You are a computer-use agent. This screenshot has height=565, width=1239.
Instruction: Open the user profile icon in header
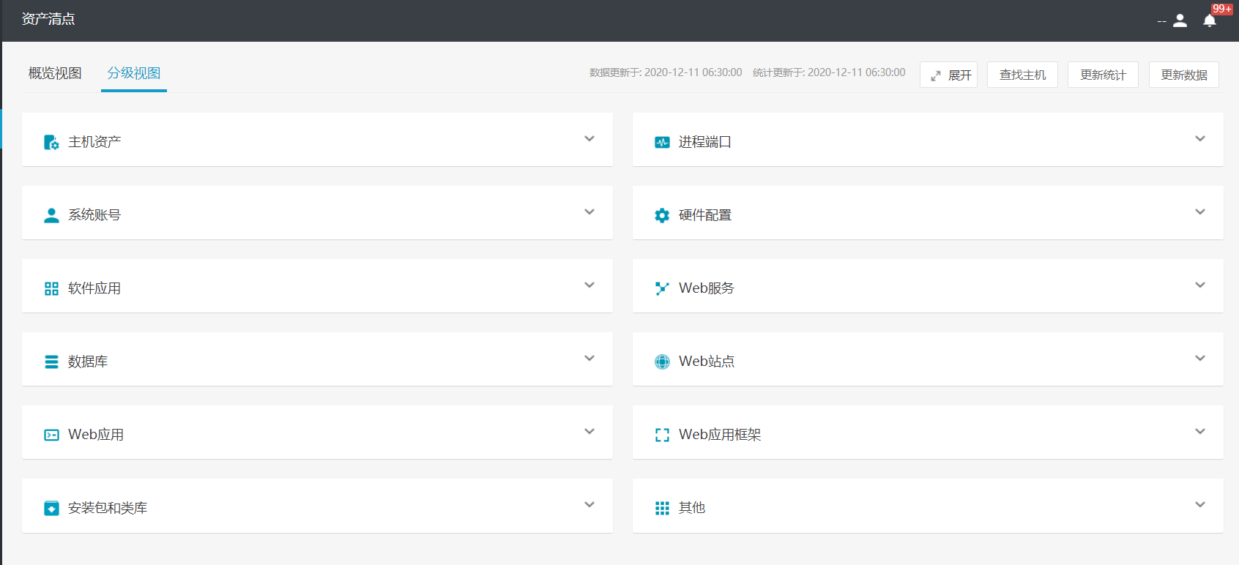(x=1180, y=20)
